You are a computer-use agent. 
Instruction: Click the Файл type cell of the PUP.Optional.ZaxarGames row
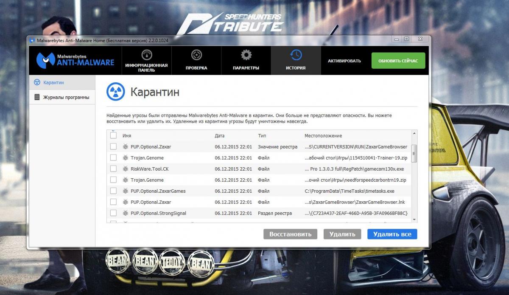(263, 191)
